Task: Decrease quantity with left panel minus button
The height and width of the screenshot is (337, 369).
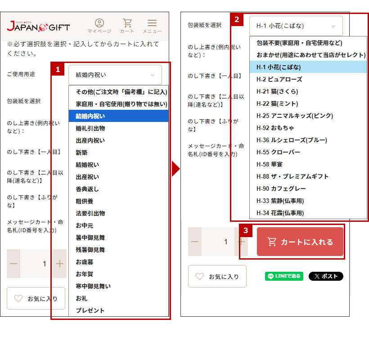Action: pyautogui.click(x=13, y=264)
